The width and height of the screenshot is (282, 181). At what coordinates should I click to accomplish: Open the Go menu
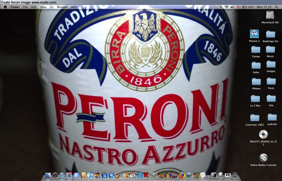point(51,7)
